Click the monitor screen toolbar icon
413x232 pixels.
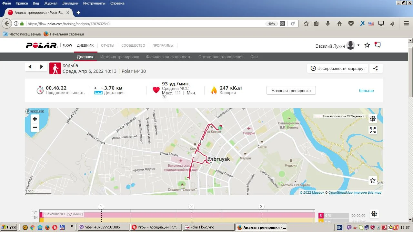click(x=381, y=24)
